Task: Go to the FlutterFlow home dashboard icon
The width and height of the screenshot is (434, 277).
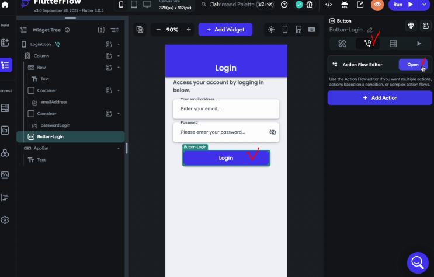Action: click(5, 5)
